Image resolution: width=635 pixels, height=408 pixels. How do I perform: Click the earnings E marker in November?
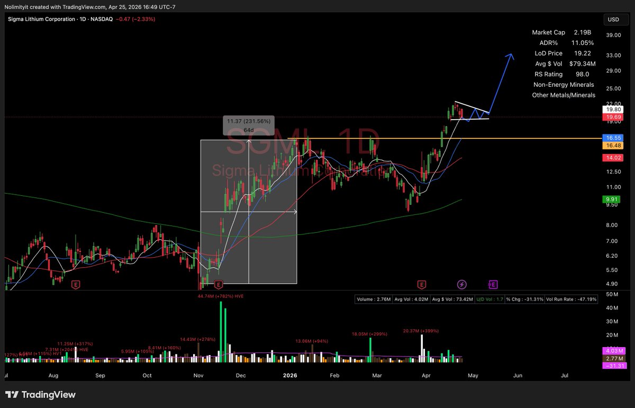[217, 285]
